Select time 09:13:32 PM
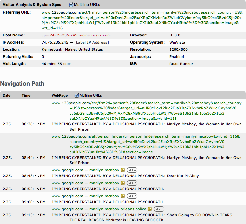The width and height of the screenshot is (246, 224). (x=33, y=215)
